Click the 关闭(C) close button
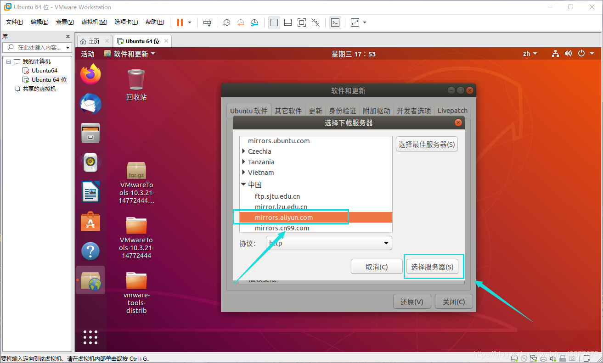This screenshot has height=363, width=603. pyautogui.click(x=454, y=302)
